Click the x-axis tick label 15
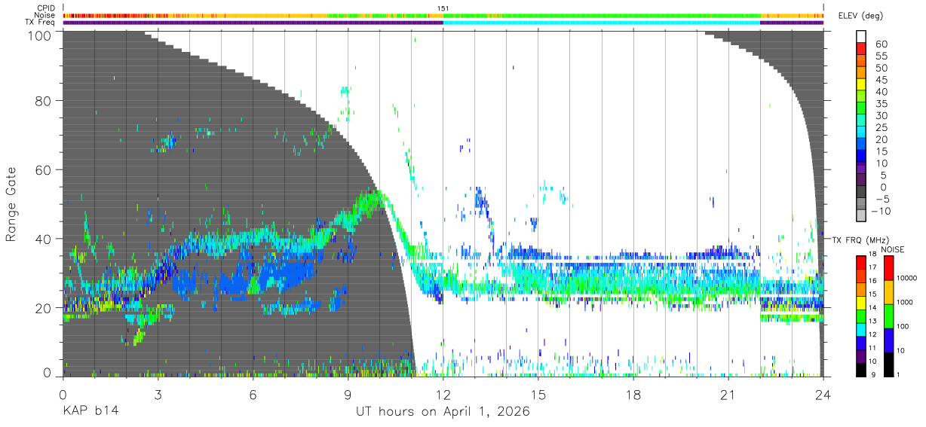This screenshot has width=926, height=427. tap(538, 394)
